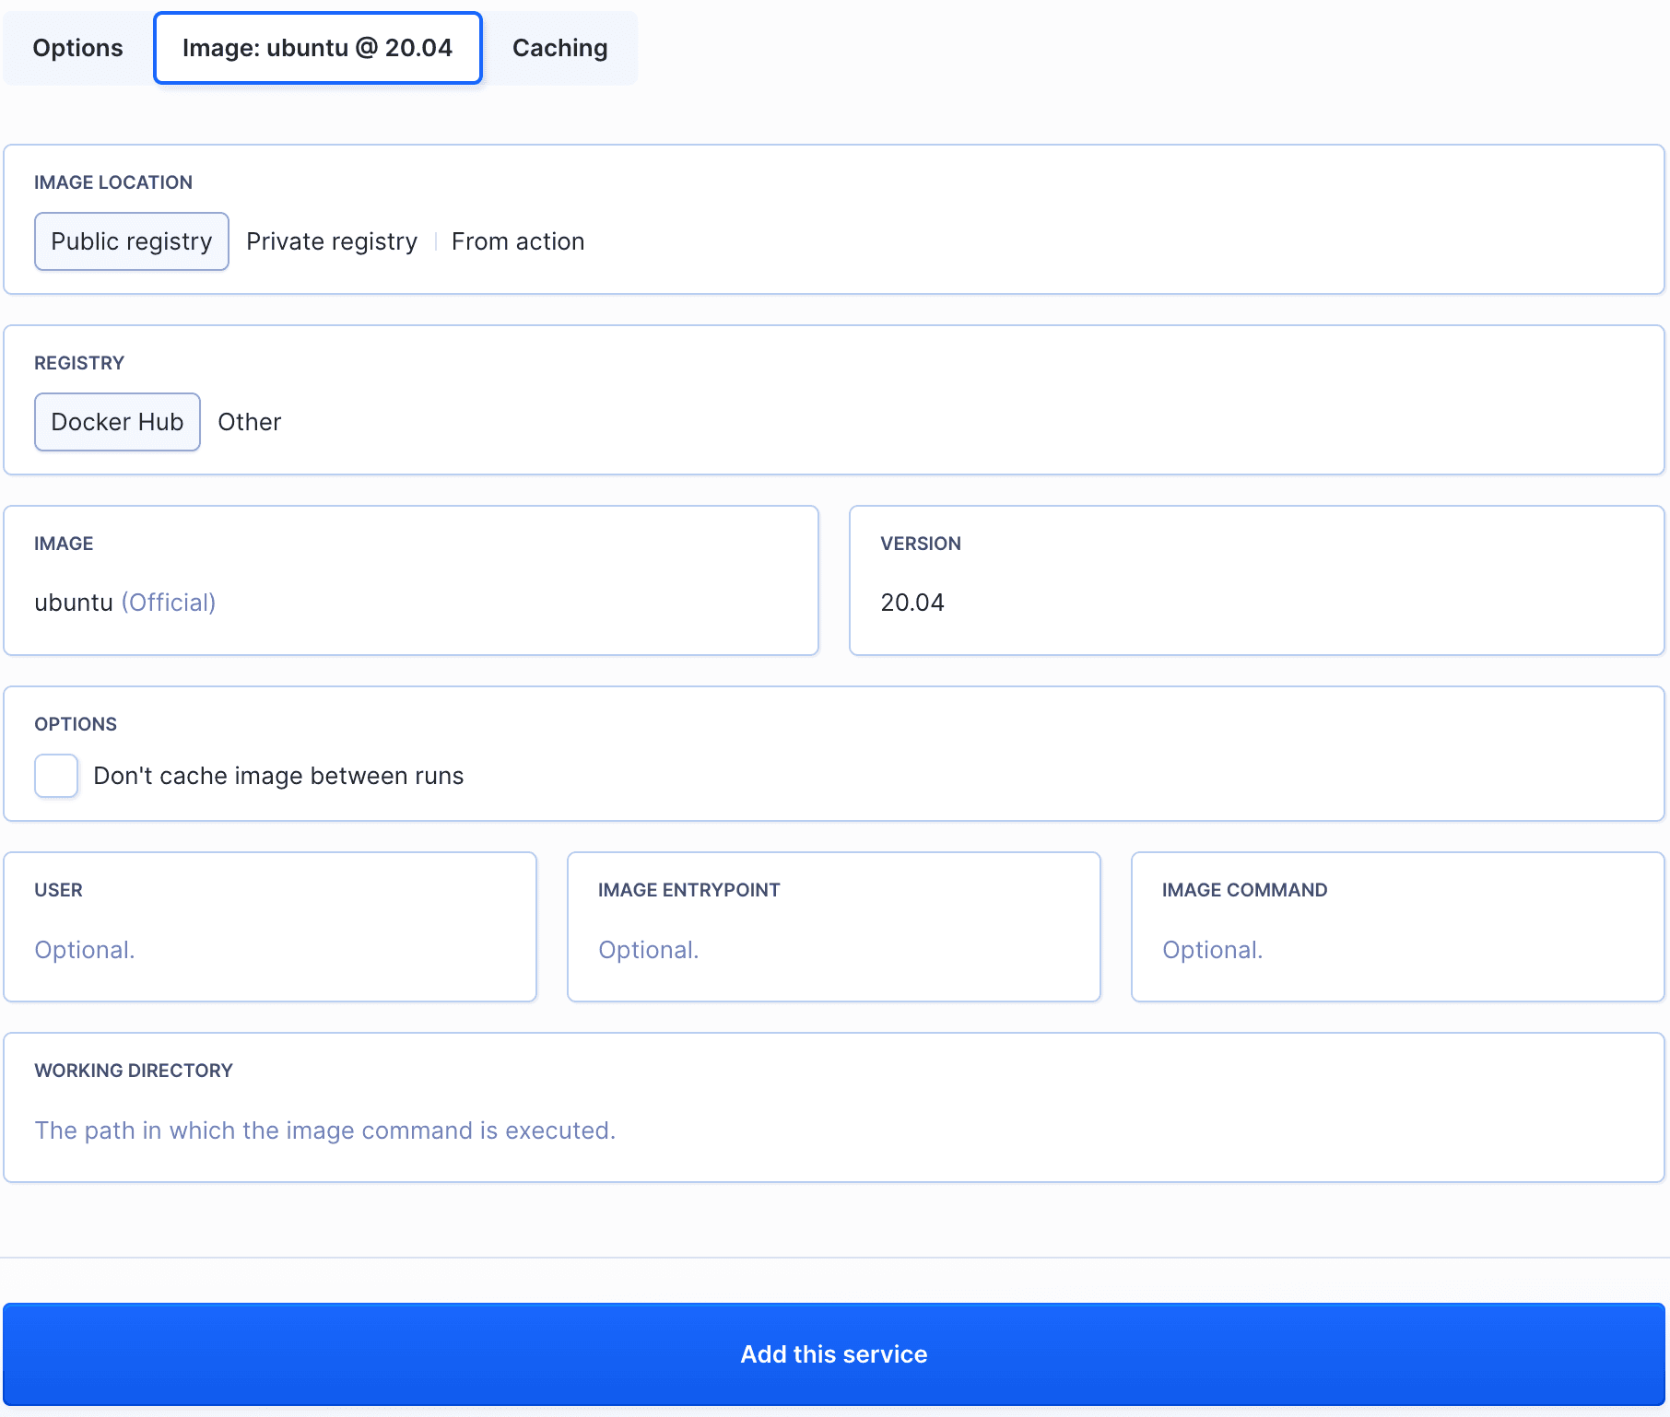Open the Caching tab
The width and height of the screenshot is (1670, 1417).
559,48
